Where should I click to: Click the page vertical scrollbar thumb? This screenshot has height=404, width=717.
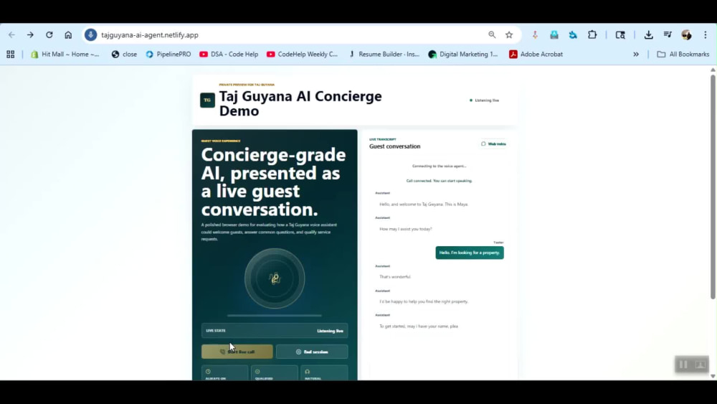pos(713,187)
